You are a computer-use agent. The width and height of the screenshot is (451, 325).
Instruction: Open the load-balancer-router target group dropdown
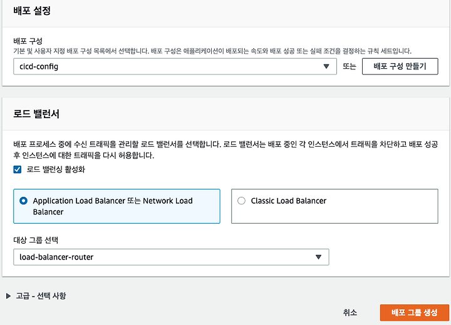[x=171, y=257]
